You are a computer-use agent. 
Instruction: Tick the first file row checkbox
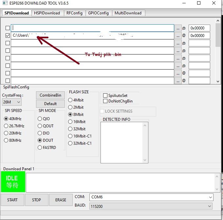click(8, 28)
